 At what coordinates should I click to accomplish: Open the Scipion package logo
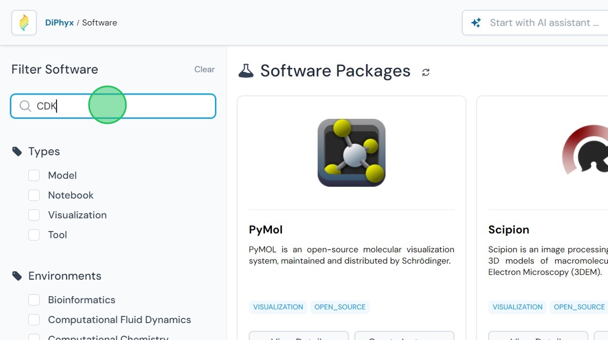[585, 149]
